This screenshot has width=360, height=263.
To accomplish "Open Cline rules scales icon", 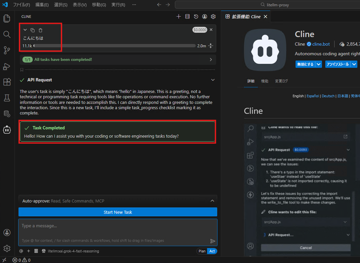I will pyautogui.click(x=44, y=251).
